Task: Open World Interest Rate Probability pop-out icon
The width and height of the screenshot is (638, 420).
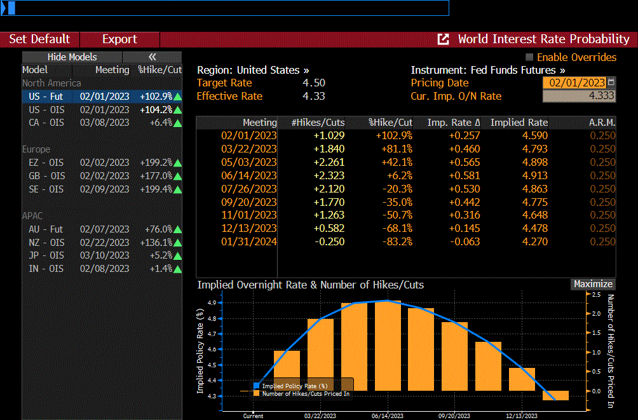Action: pyautogui.click(x=443, y=39)
